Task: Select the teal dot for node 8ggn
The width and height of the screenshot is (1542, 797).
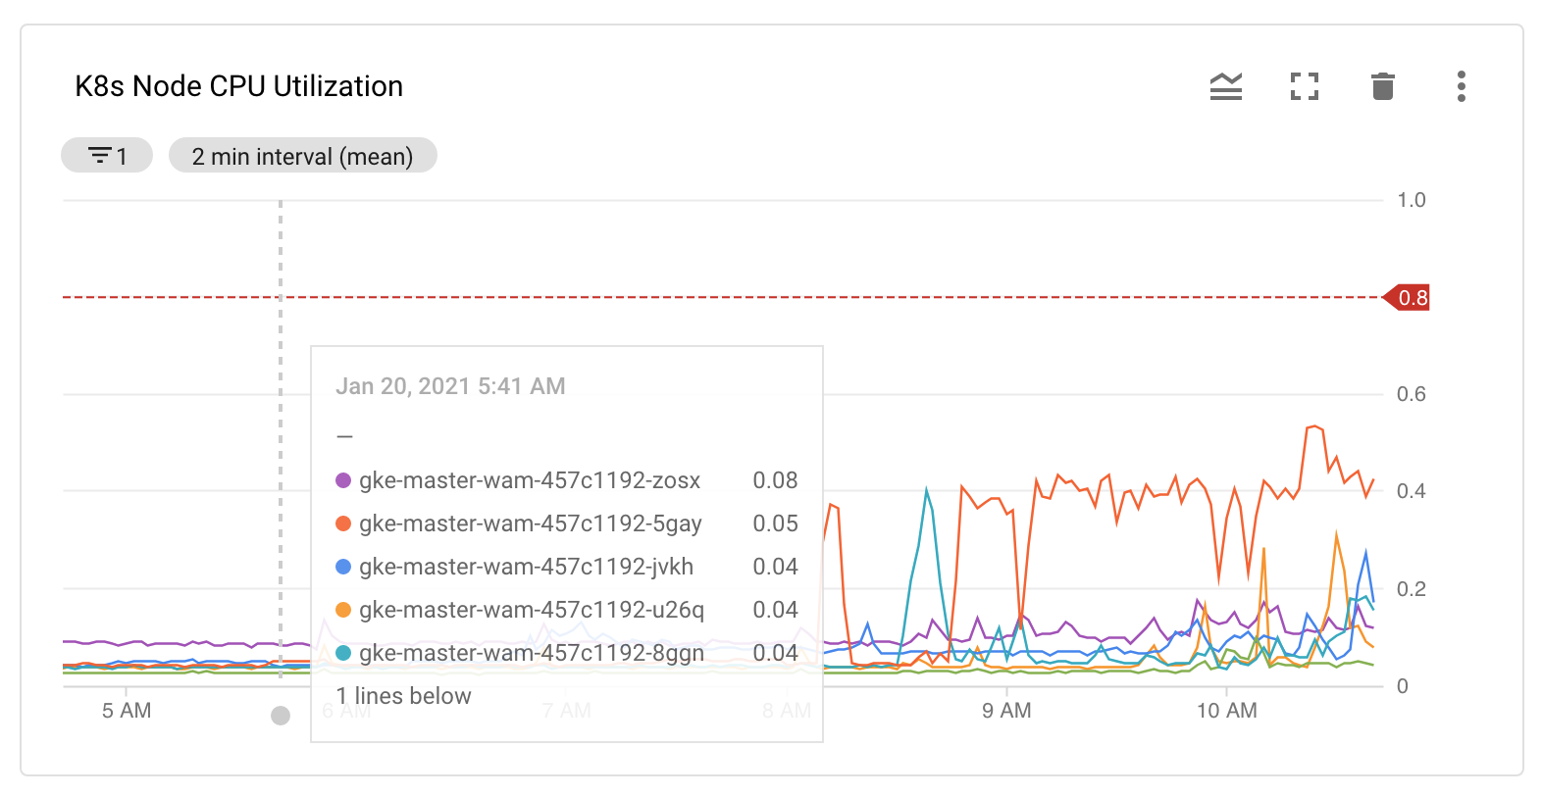Action: click(343, 652)
